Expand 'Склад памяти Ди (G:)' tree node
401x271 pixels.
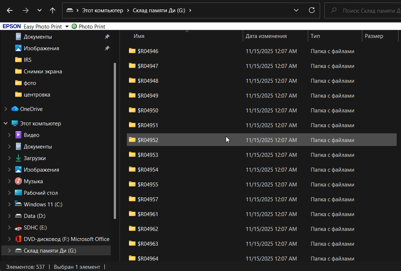click(x=9, y=250)
